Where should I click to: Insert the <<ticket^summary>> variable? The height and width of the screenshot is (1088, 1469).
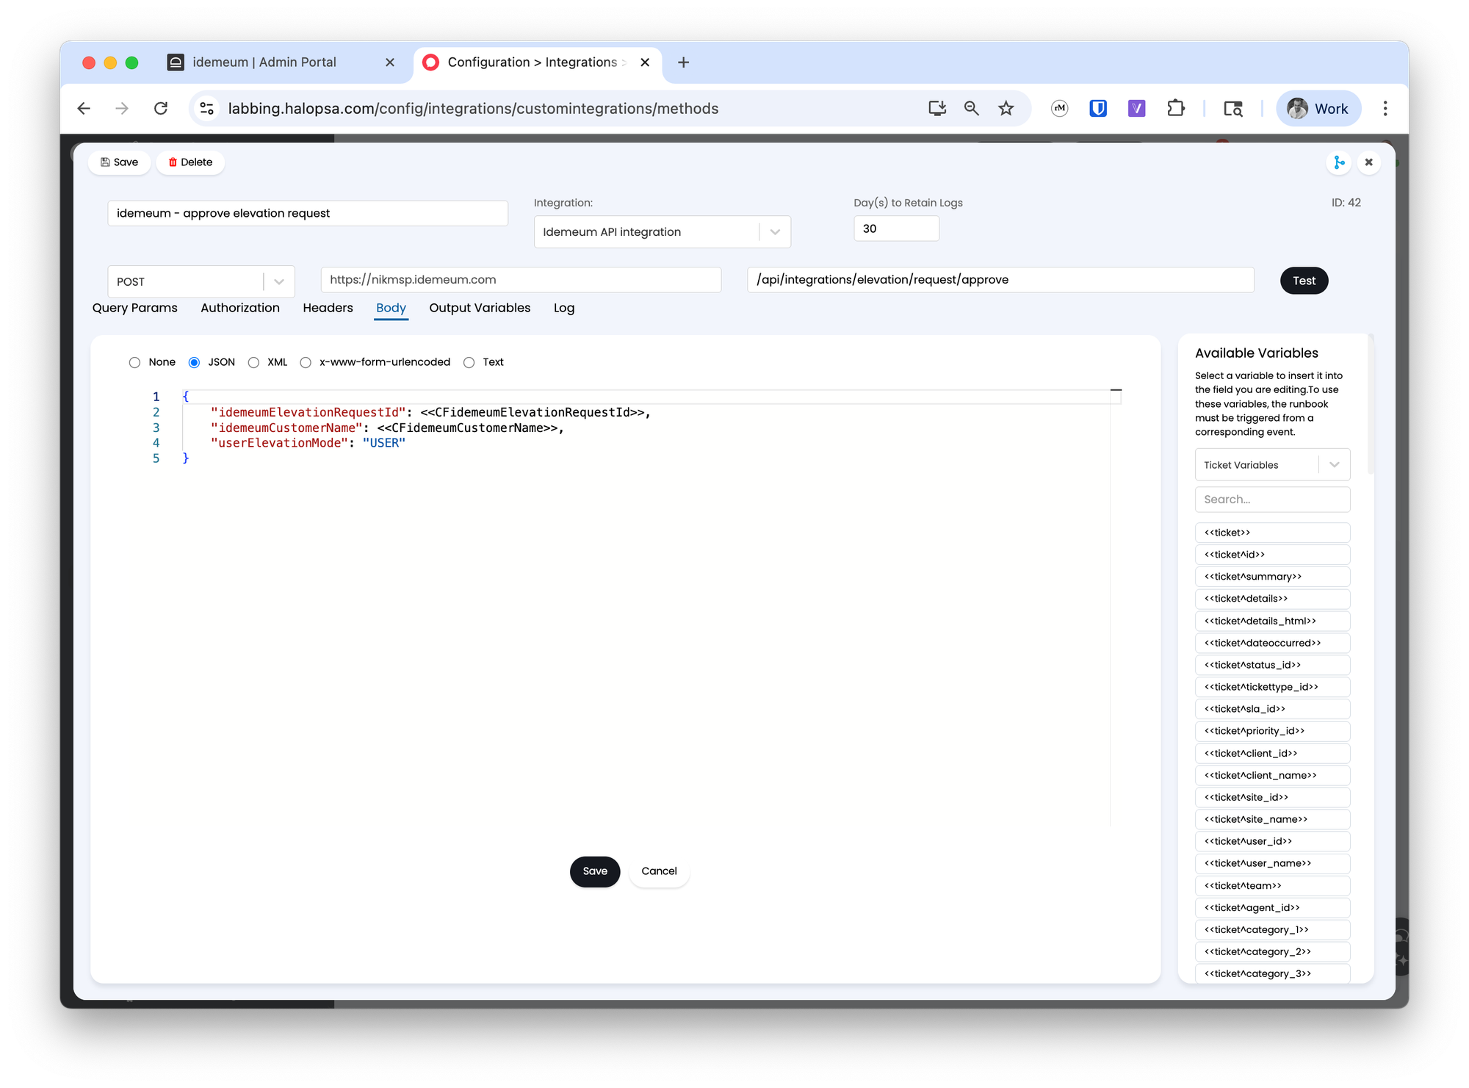(1272, 577)
